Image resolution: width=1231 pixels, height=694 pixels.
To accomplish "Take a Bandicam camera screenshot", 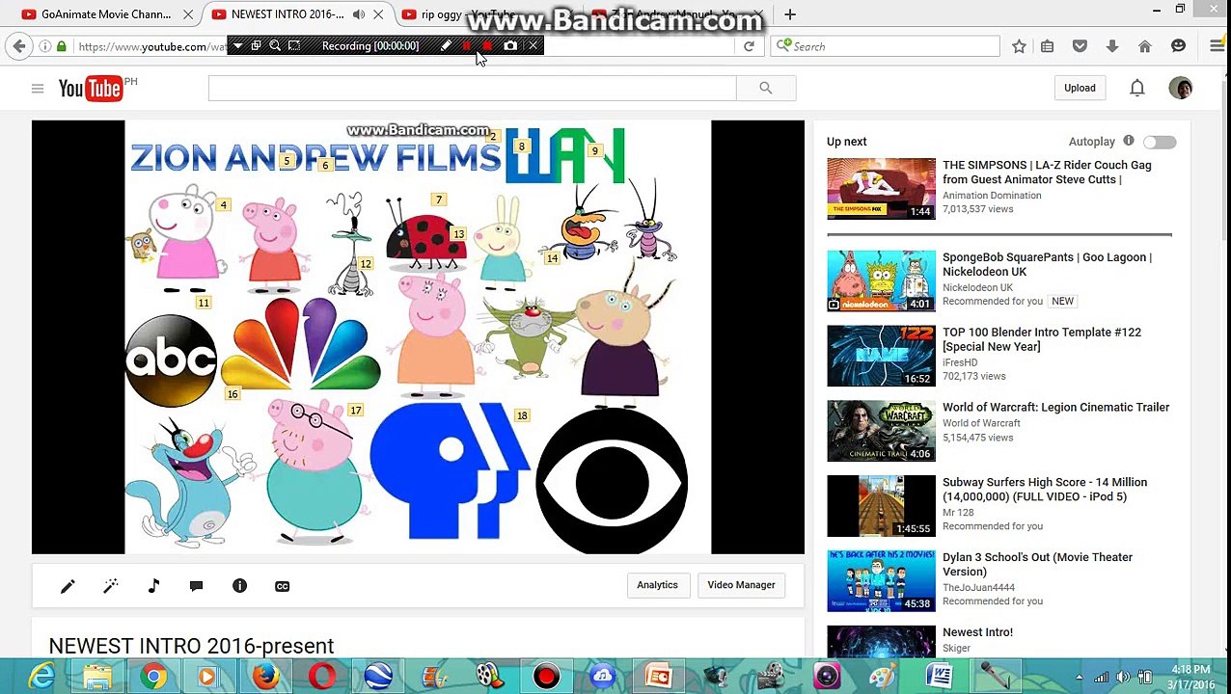I will [x=510, y=46].
